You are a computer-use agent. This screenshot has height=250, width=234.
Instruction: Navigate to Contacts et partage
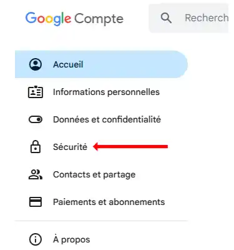(94, 174)
